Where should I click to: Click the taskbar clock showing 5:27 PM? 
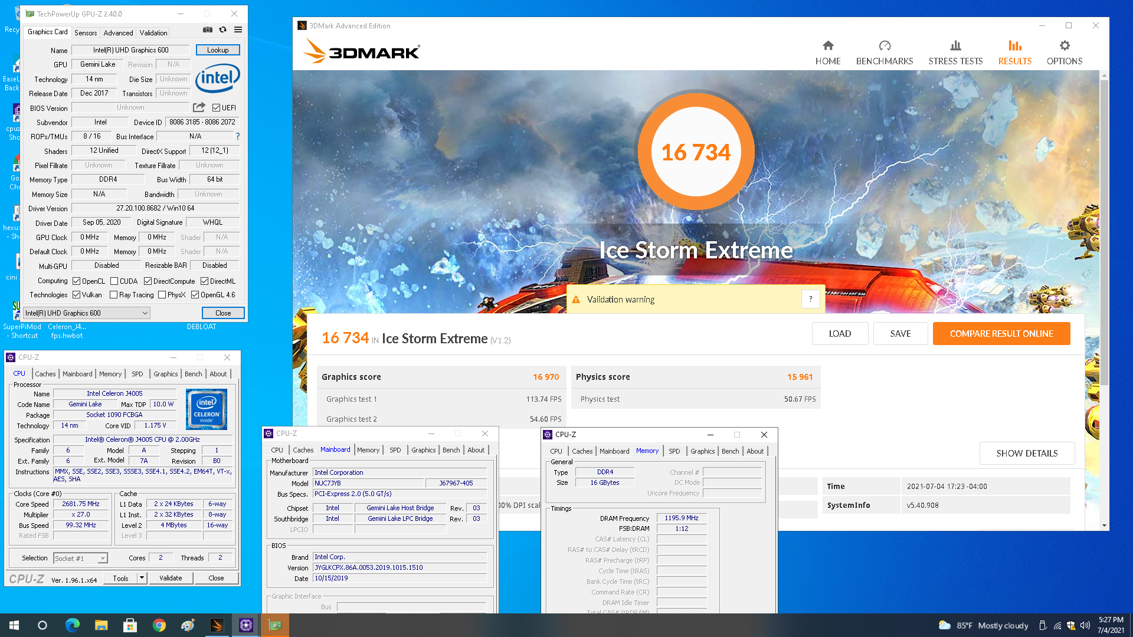[1111, 625]
